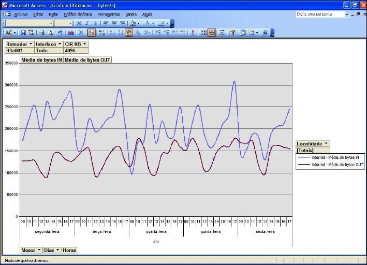Click the Line Color pen button
367x265 pixels.
[161, 23]
